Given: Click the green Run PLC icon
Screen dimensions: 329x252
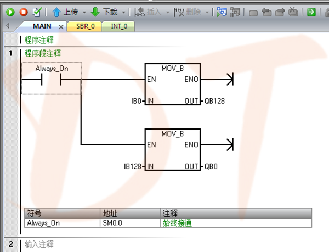Looking at the screenshot, I should (10, 12).
